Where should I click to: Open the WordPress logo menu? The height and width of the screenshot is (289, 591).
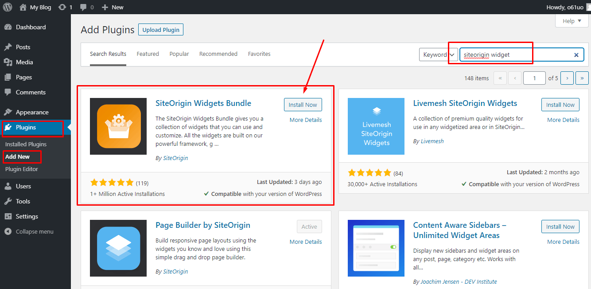(8, 7)
